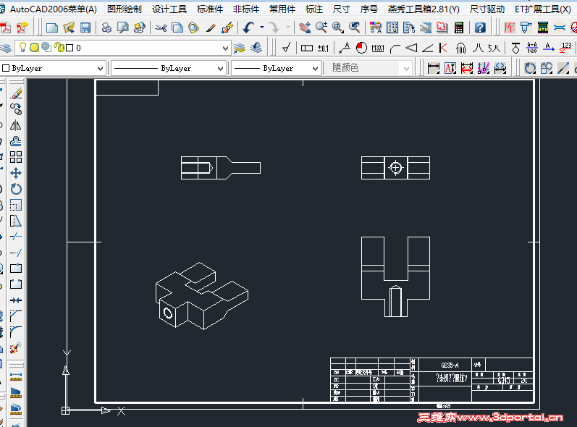Click the Linear Dimension icon
The height and width of the screenshot is (427, 577).
click(434, 68)
